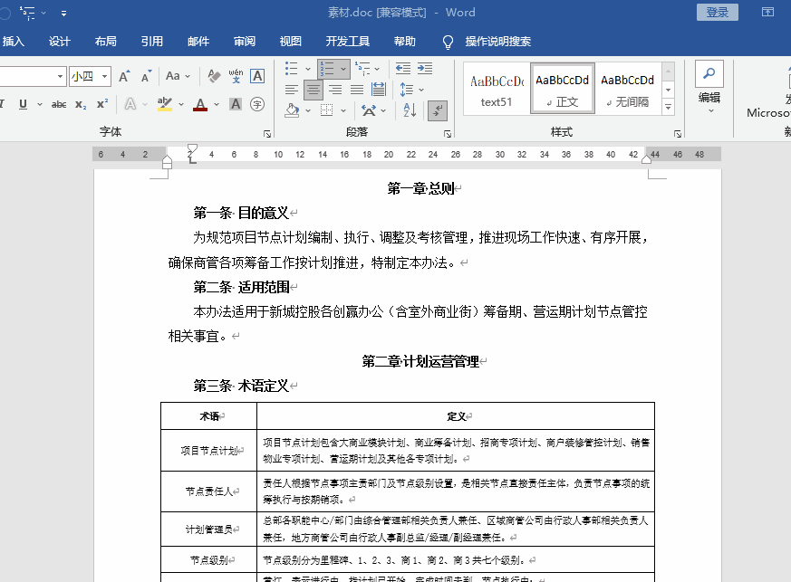Screen dimensions: 791x582
Task: Open phonetic guide wén icon
Action: 236,76
